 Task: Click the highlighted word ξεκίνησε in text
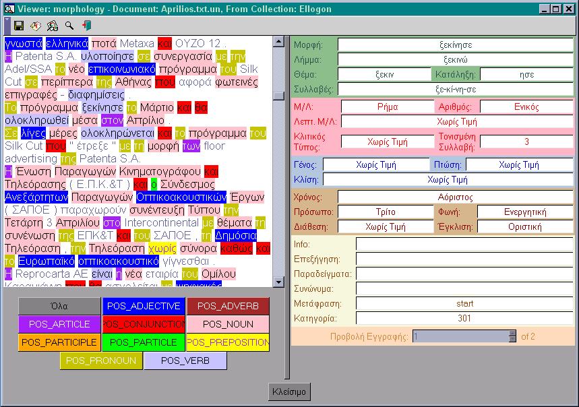point(102,108)
